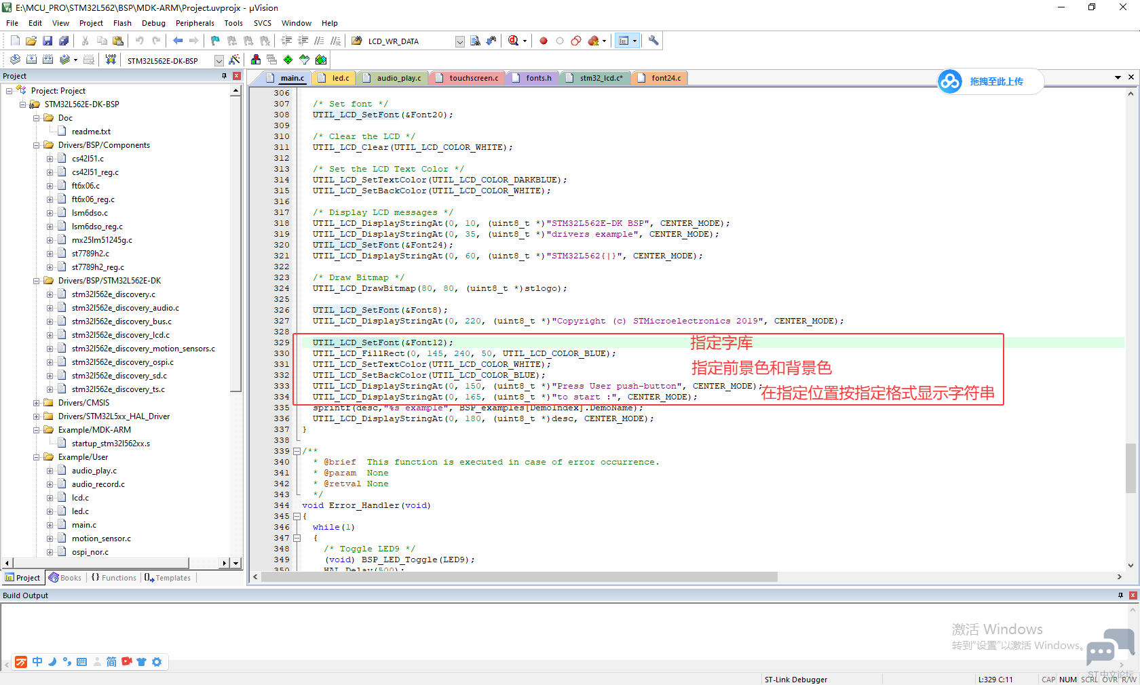The width and height of the screenshot is (1140, 685).
Task: Click the Batch Build icon
Action: tap(64, 60)
